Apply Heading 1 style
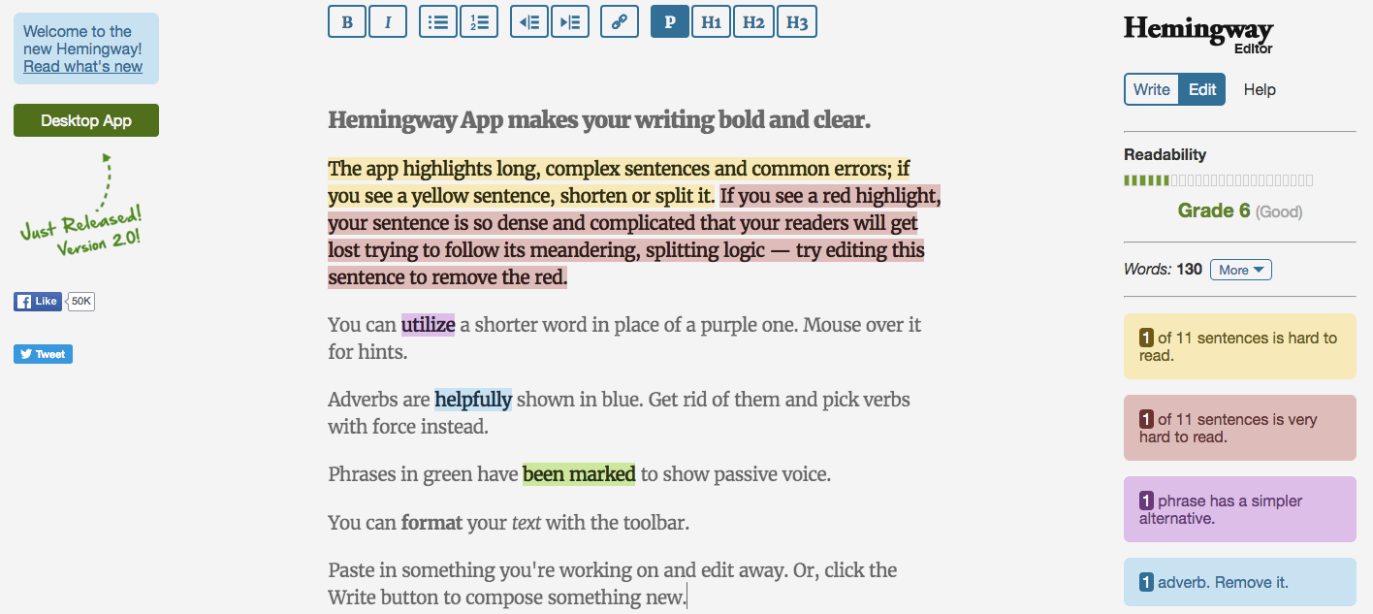 pos(711,22)
